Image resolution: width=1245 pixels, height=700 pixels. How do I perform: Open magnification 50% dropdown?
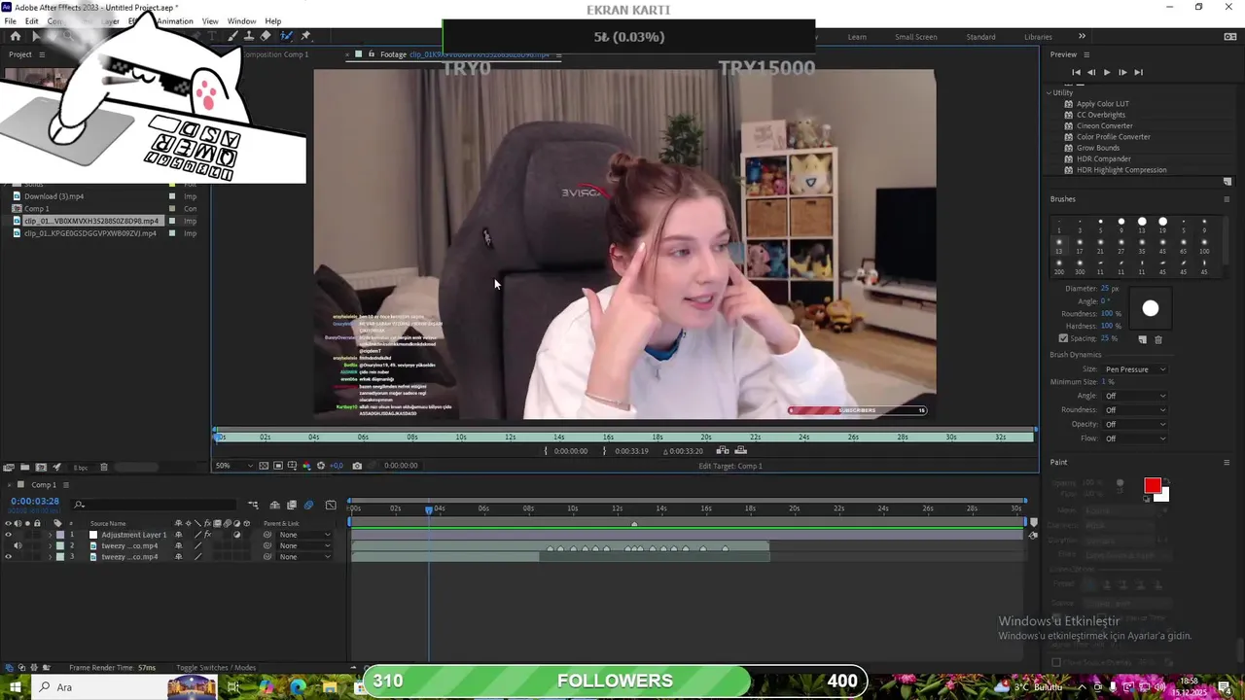click(x=236, y=466)
